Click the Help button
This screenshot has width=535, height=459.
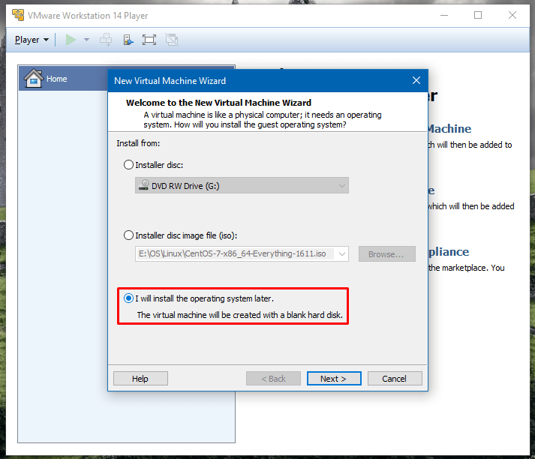140,379
